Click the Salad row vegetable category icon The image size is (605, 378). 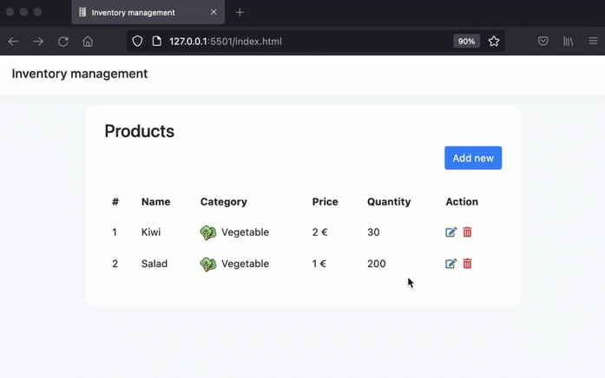(x=207, y=264)
